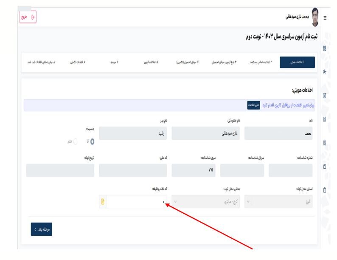Go to step 5 اطلاعات آزمون
Viewport: 337px width, 260px height.
[151, 62]
